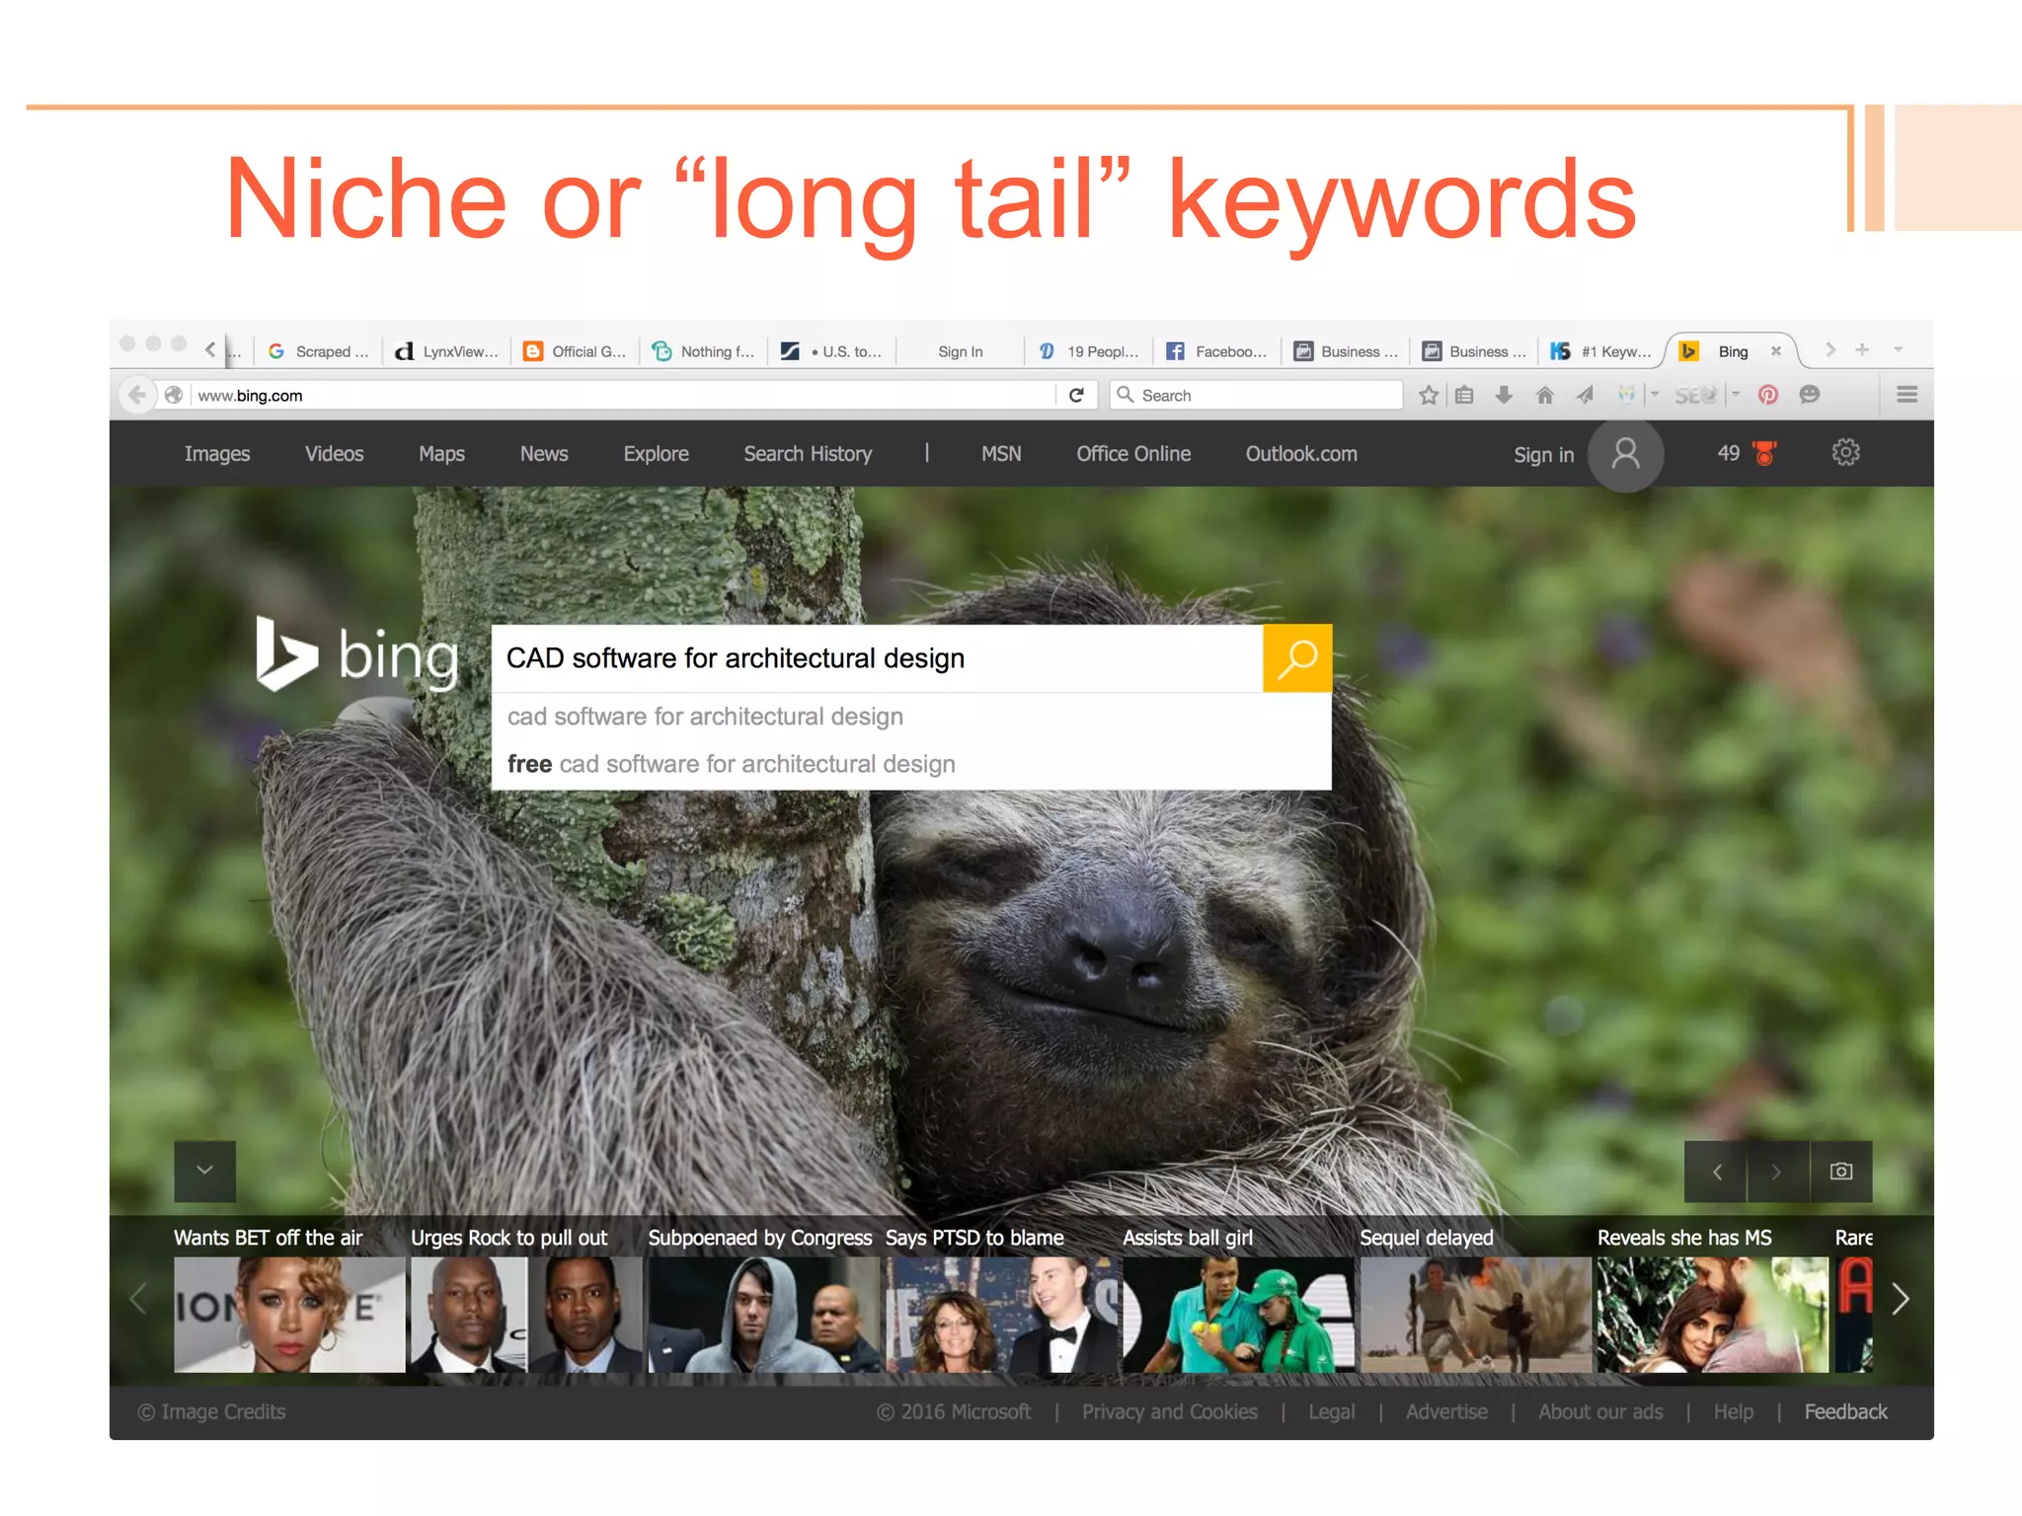2022x1516 pixels.
Task: Click the Bing rewards medal icon
Action: (x=1764, y=453)
